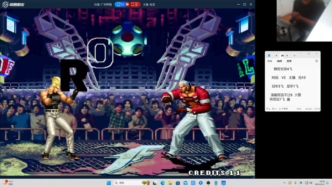Switch input method with the 英 indicator
Image resolution: width=332 pixels, height=187 pixels.
pyautogui.click(x=301, y=183)
